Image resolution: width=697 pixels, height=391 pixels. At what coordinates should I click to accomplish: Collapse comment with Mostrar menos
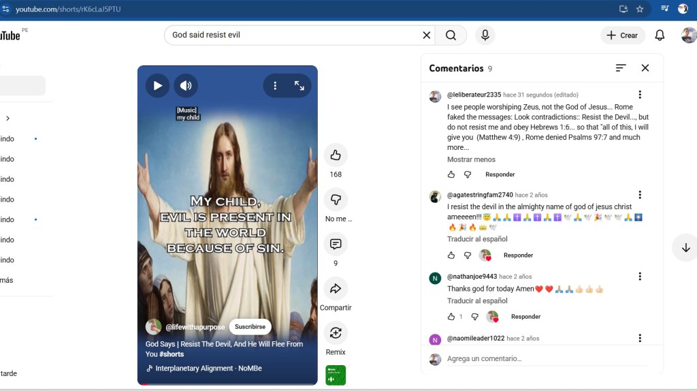coord(471,159)
